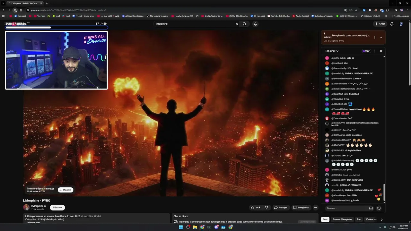The height and width of the screenshot is (231, 411).
Task: Expand description with '...afficher plus'
Action: (x=33, y=223)
